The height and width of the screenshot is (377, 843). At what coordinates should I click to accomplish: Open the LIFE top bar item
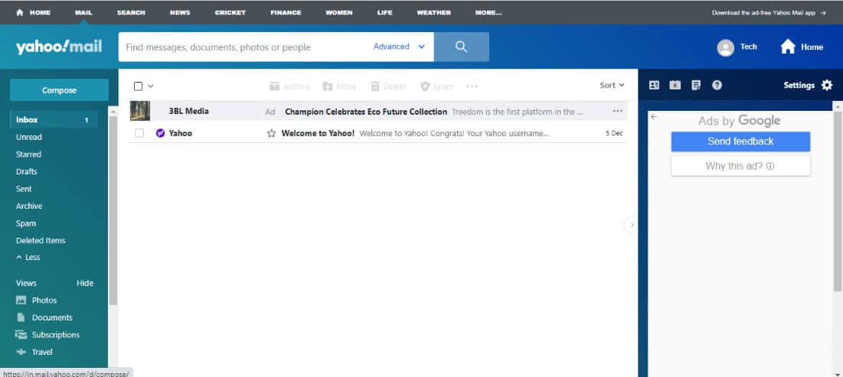pos(385,12)
